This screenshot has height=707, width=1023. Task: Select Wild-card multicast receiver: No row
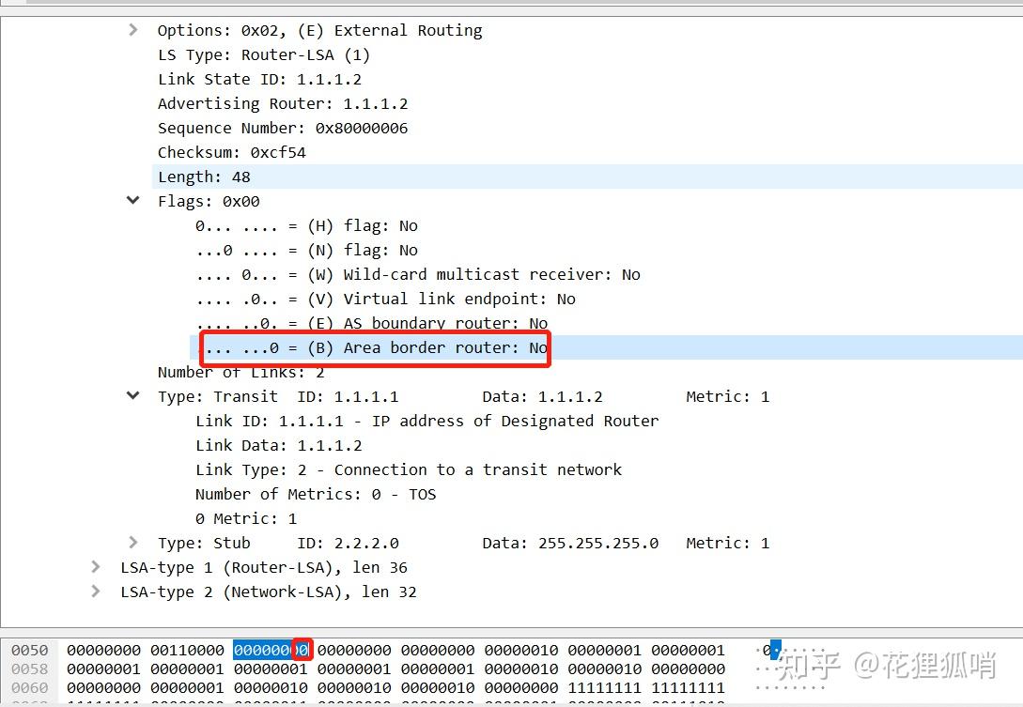417,274
